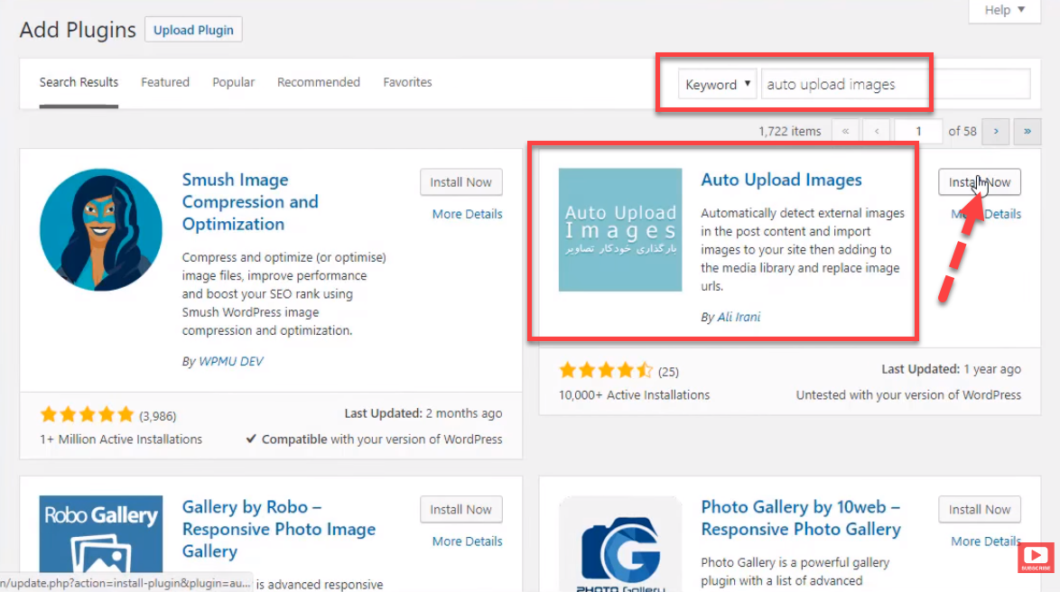Click the Smush five-star rating

point(88,414)
